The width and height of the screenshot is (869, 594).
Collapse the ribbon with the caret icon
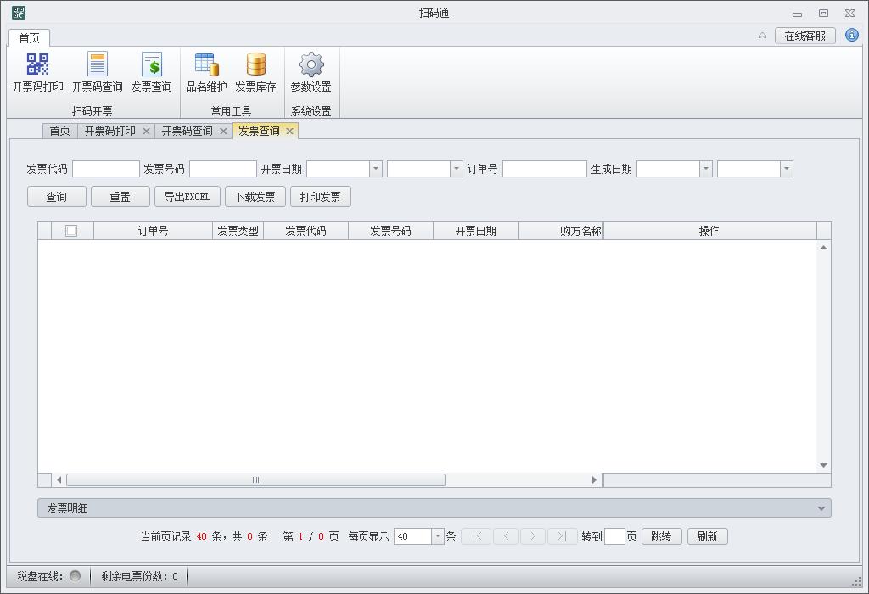tap(762, 36)
